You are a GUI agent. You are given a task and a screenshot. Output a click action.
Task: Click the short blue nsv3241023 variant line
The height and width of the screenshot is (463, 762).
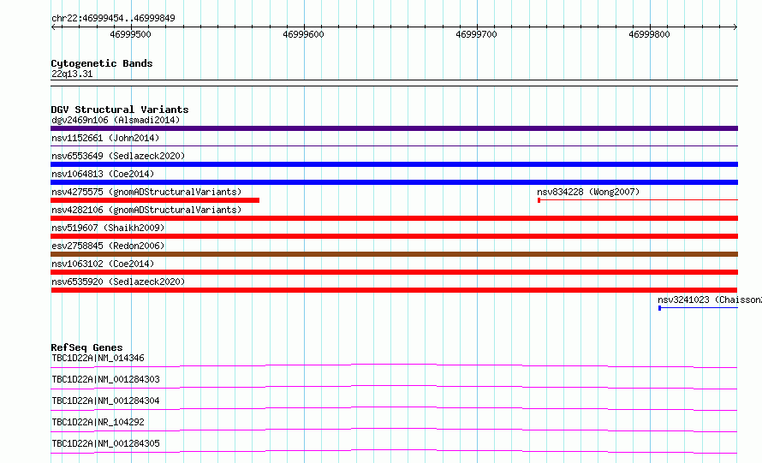(x=698, y=308)
